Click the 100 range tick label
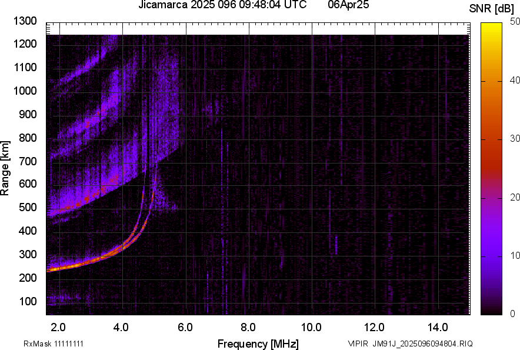The height and width of the screenshot is (350, 520). point(28,301)
